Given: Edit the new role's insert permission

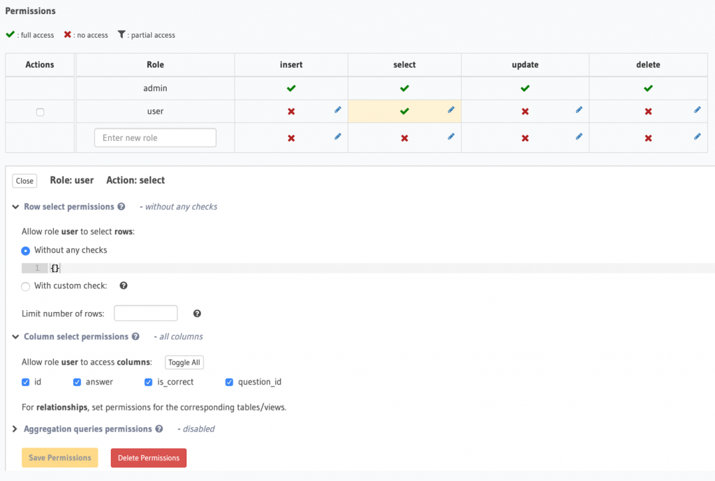Looking at the screenshot, I should click(338, 137).
